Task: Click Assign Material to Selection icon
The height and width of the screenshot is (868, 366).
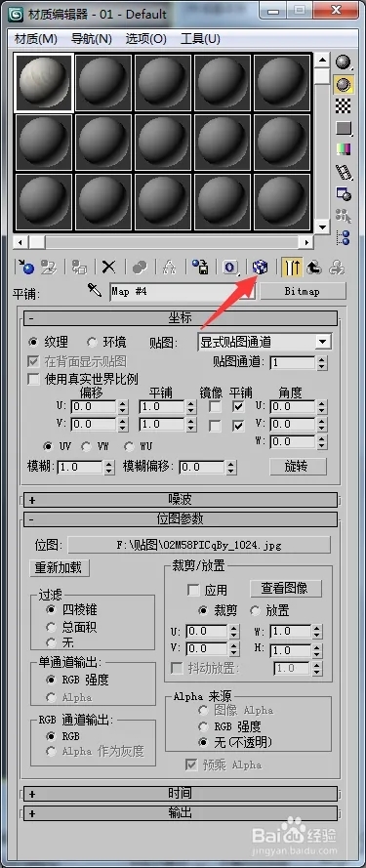Action: [80, 267]
